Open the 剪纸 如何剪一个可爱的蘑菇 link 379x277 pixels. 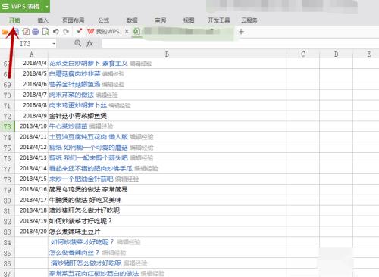pos(89,148)
